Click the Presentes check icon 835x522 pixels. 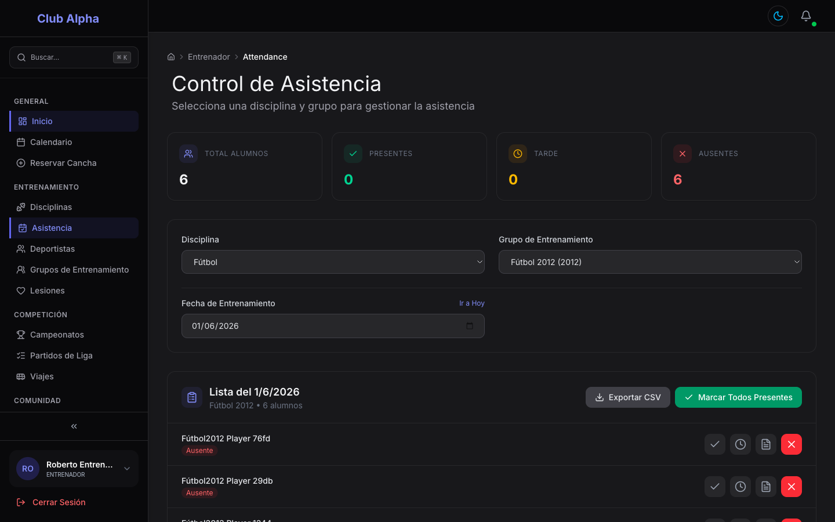pyautogui.click(x=353, y=154)
